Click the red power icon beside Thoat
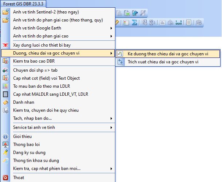This screenshot has height=182, width=222. [x=5, y=178]
